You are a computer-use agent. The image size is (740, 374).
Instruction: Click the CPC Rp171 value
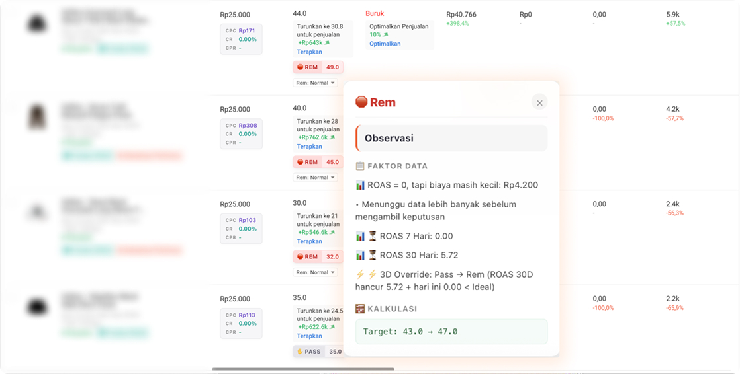click(247, 30)
